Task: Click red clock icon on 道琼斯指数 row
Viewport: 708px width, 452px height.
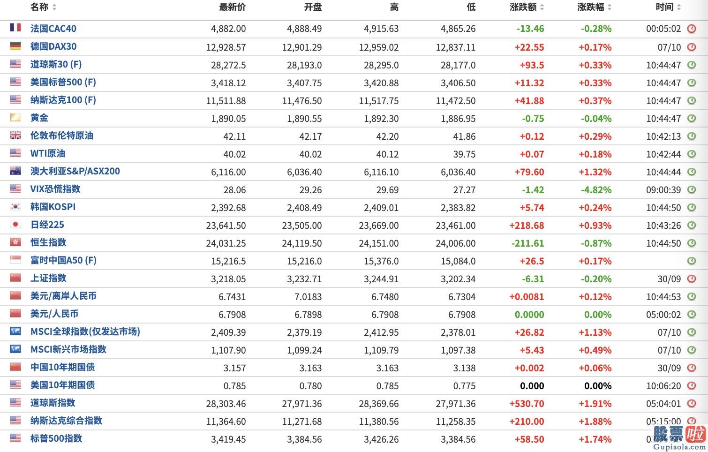Action: pyautogui.click(x=692, y=403)
